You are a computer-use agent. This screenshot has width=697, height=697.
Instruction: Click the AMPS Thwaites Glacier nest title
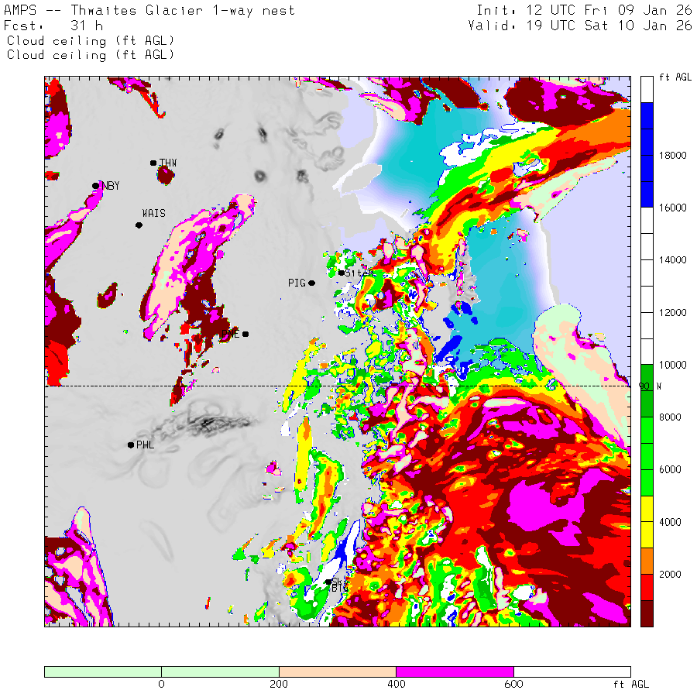point(149,10)
